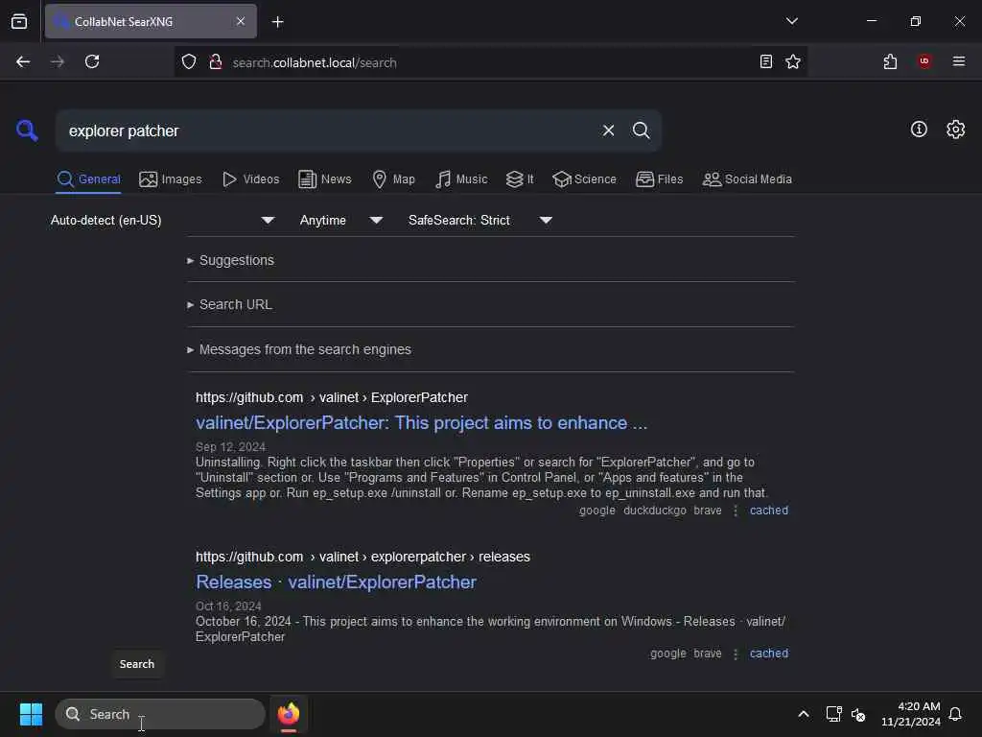Open the Extensions puzzle icon

pos(890,61)
